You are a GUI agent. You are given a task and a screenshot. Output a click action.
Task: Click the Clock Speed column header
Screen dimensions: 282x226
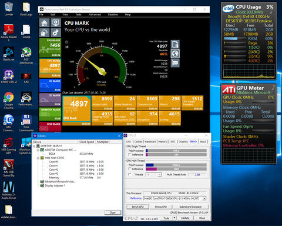[87, 142]
